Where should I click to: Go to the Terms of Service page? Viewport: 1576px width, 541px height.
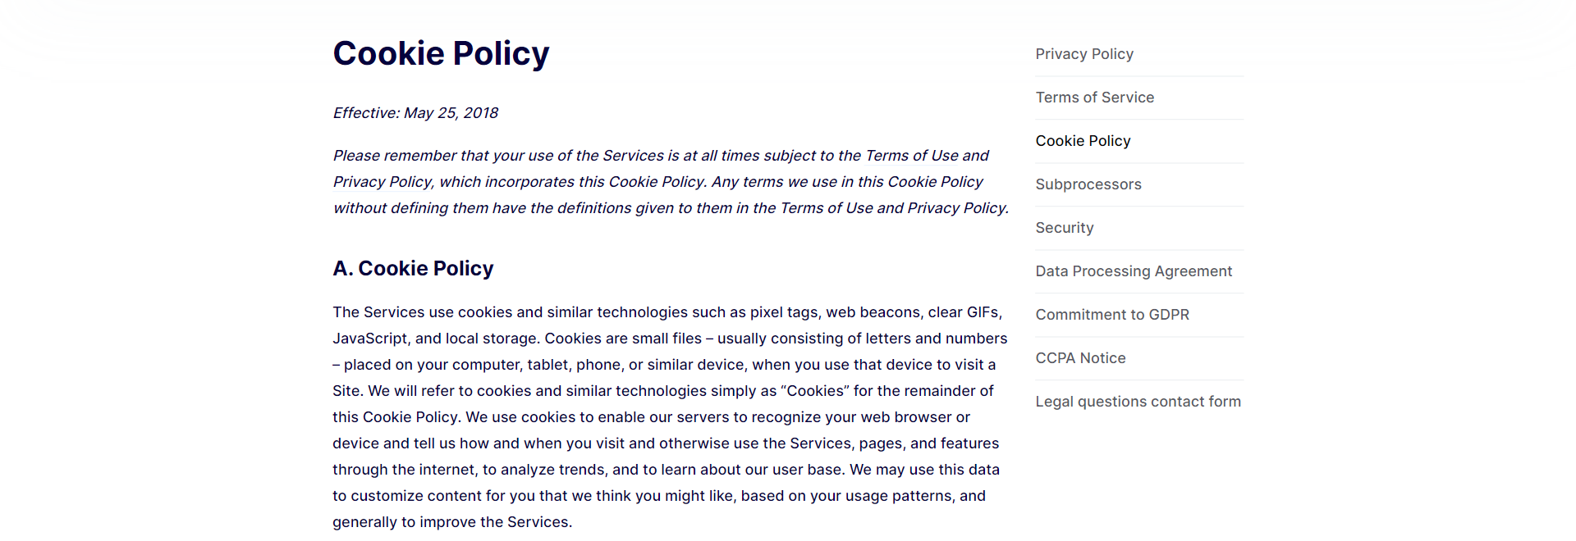(x=1094, y=98)
